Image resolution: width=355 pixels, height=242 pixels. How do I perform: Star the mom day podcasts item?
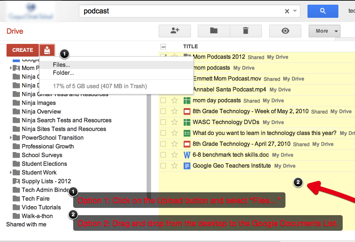pyautogui.click(x=174, y=100)
